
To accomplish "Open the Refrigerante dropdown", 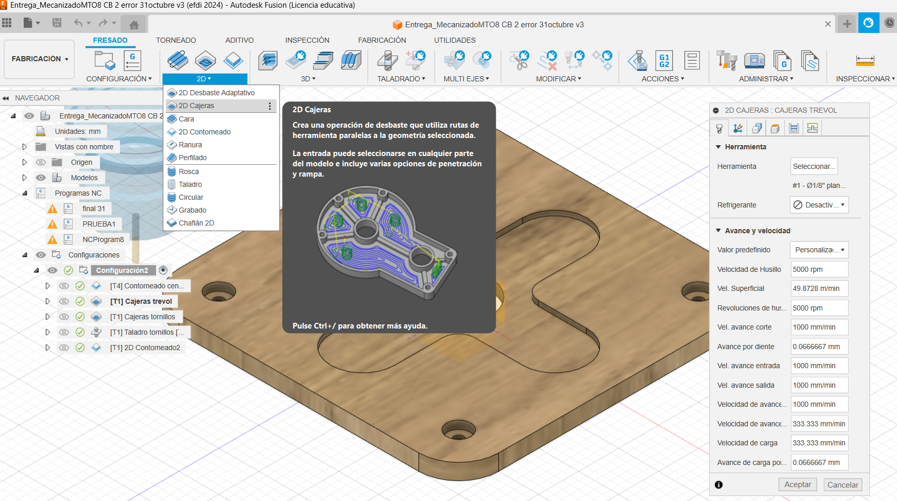I will 819,205.
